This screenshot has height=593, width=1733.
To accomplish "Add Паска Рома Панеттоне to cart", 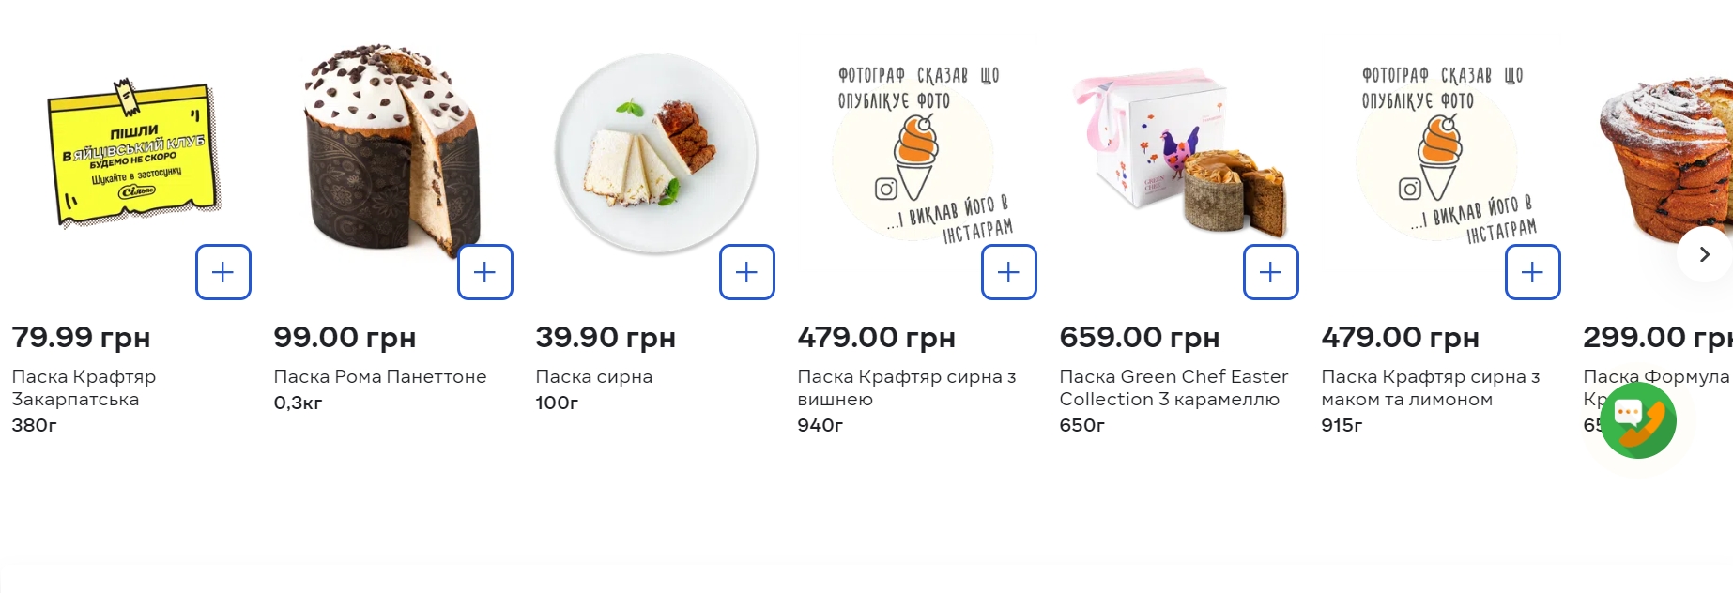I will (x=485, y=272).
